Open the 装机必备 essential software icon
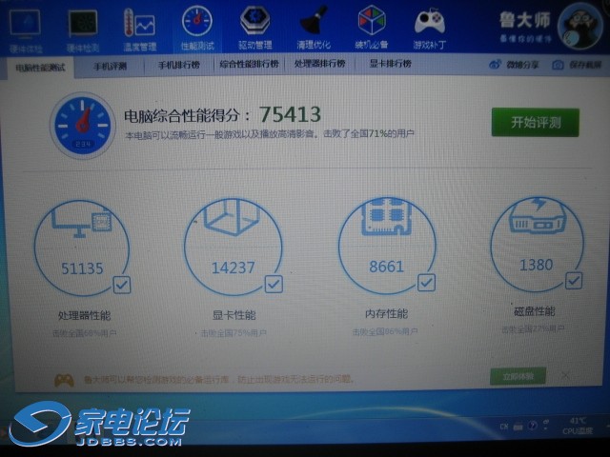This screenshot has height=457, width=610. coord(371,24)
